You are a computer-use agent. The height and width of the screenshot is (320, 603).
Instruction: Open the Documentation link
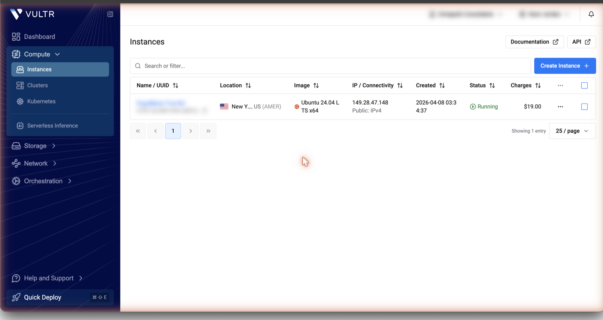[534, 42]
